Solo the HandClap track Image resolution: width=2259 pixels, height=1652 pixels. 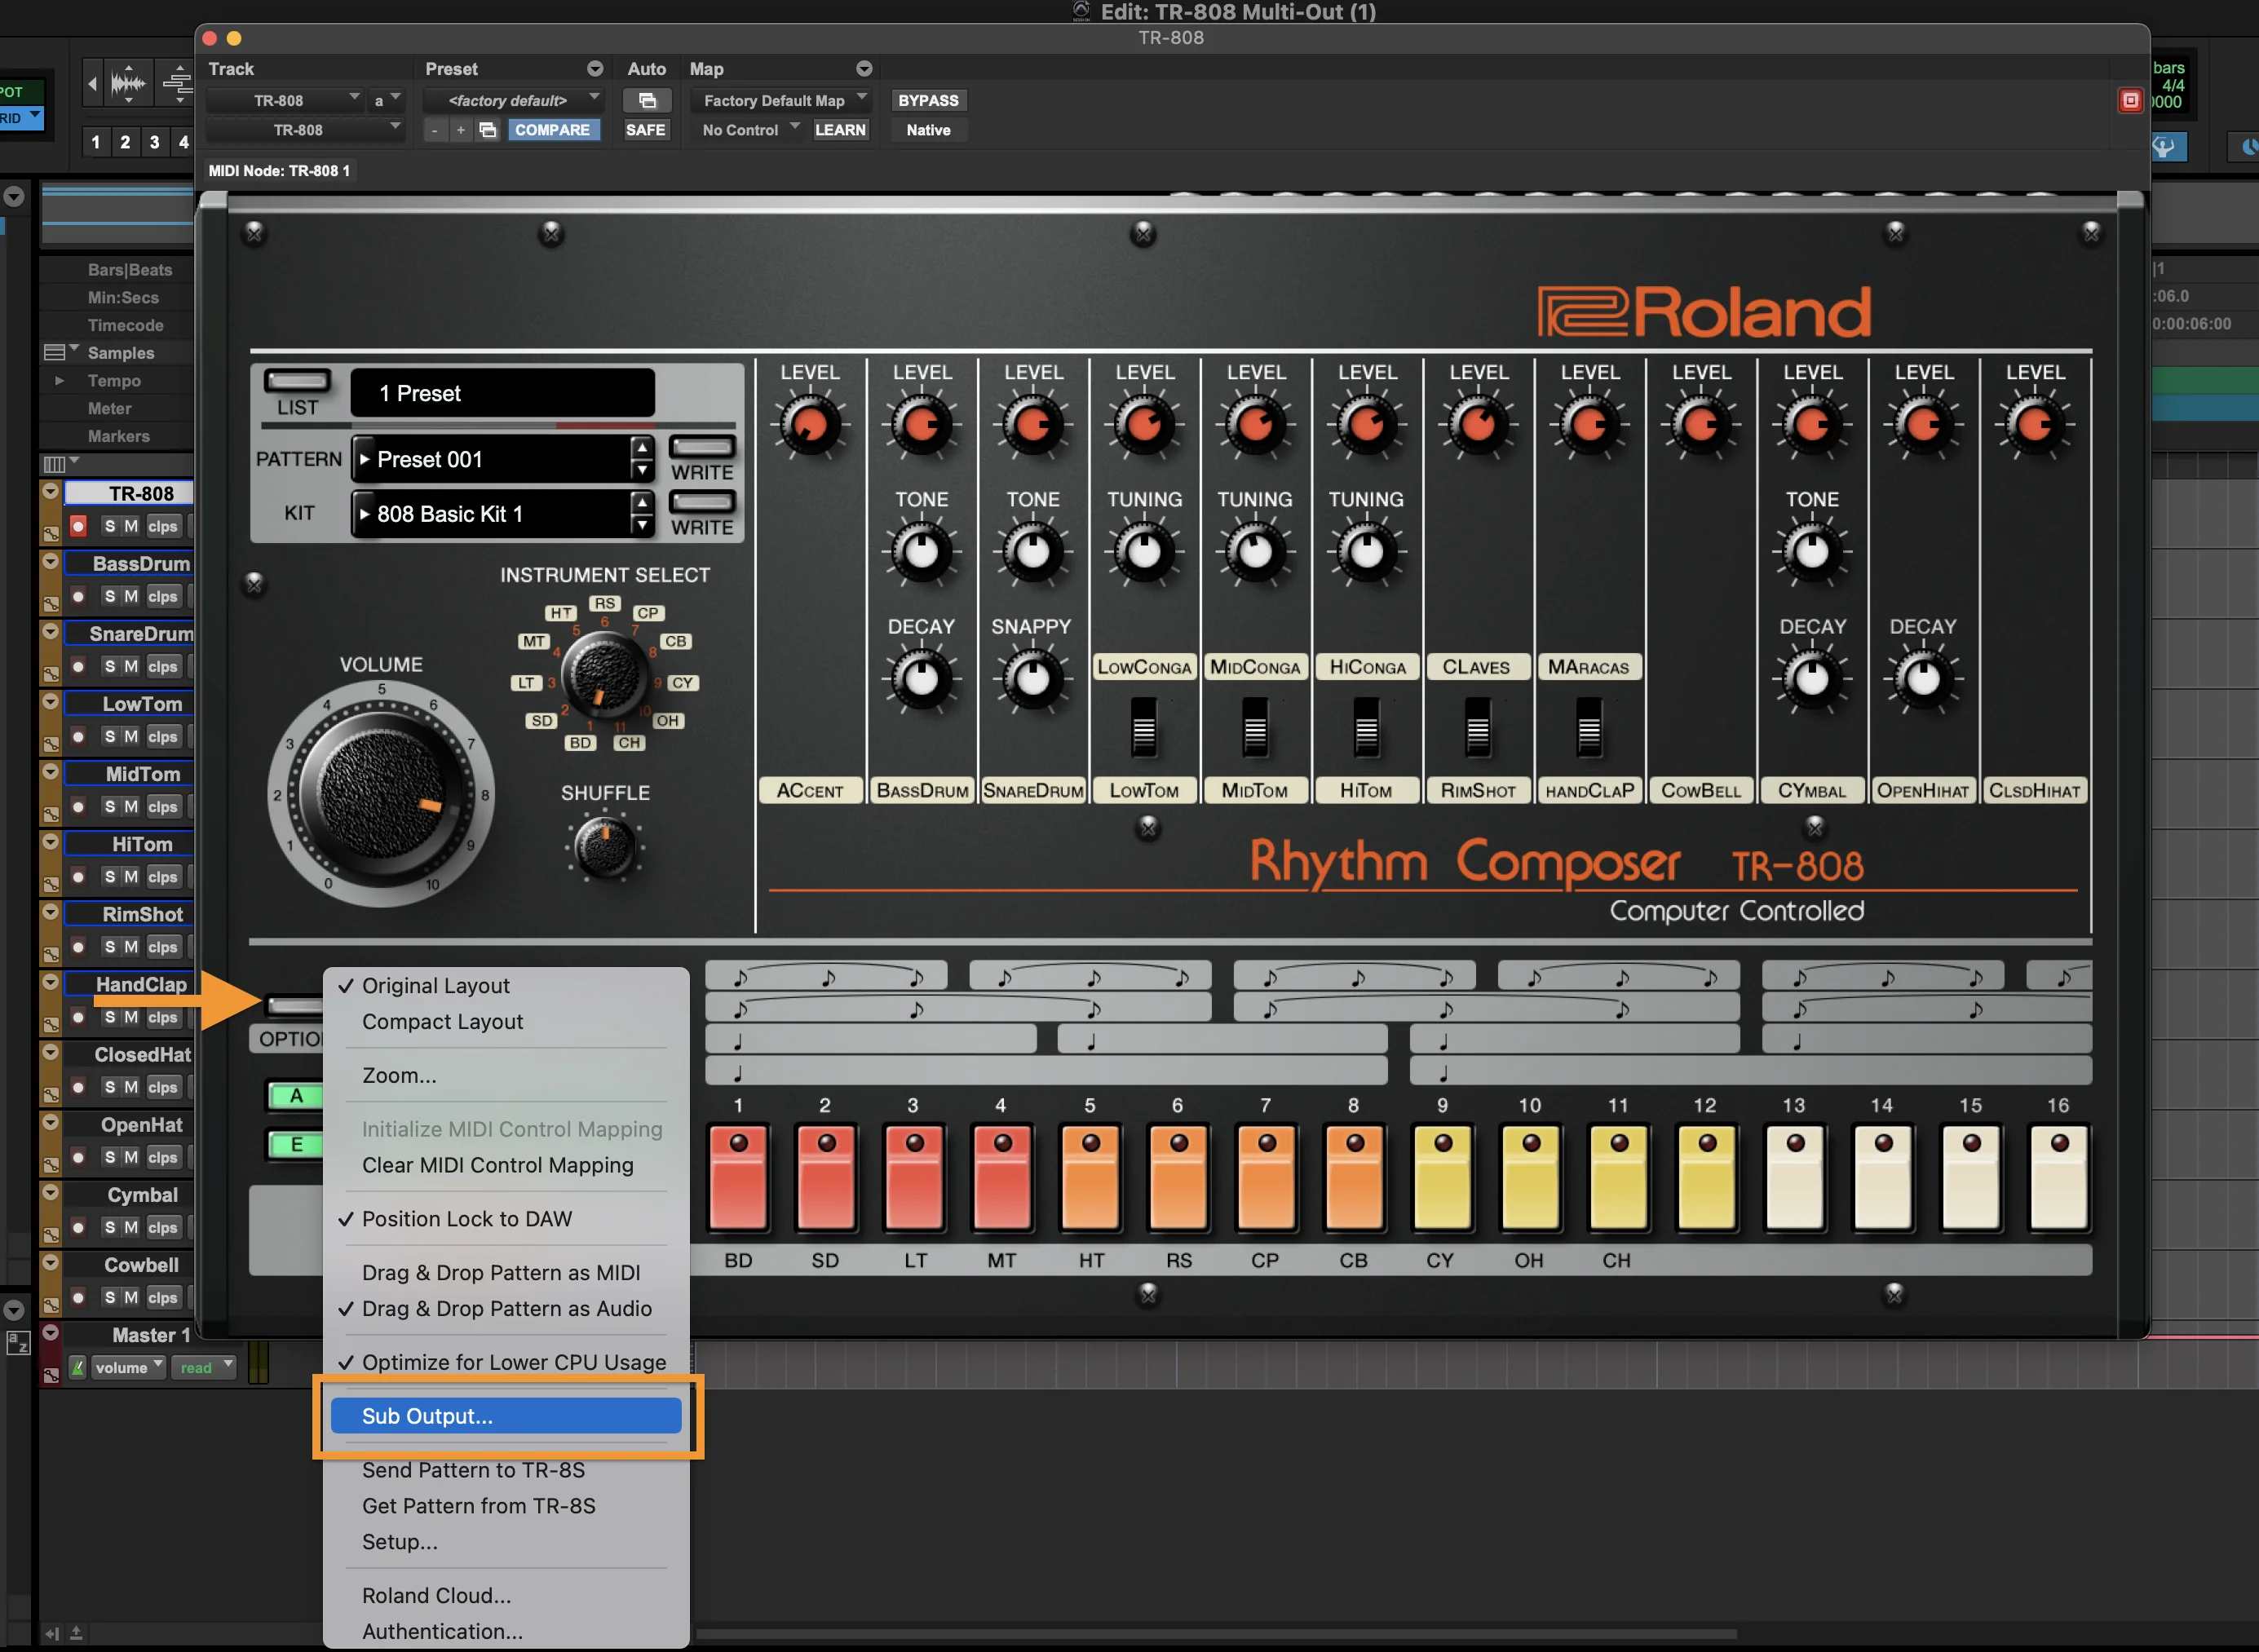point(110,1017)
